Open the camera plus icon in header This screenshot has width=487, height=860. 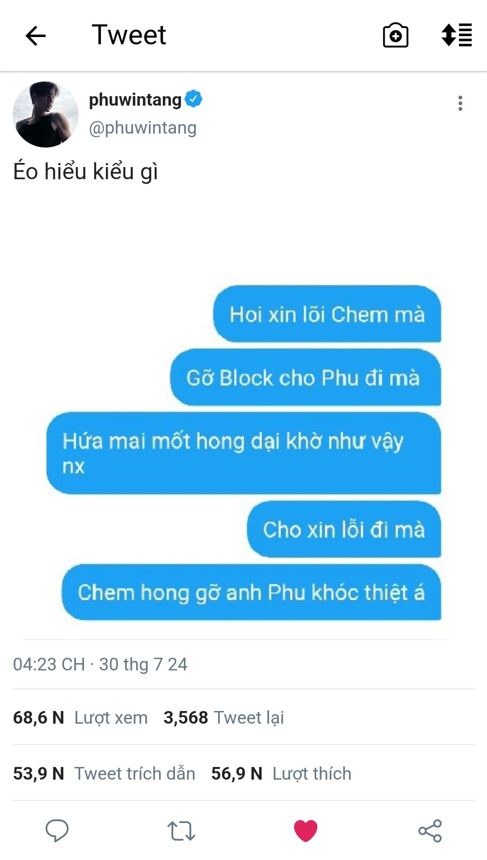[395, 35]
